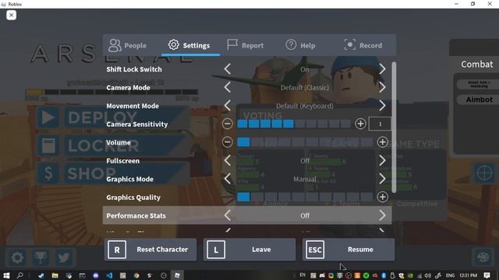The height and width of the screenshot is (280, 499).
Task: Click the People tab person icon
Action: [115, 45]
